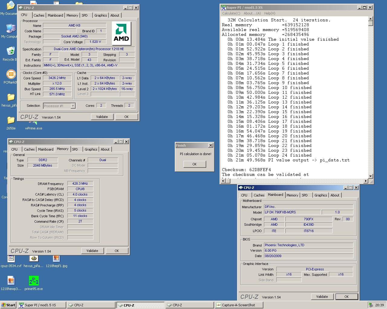This screenshot has width=387, height=309.
Task: Open the 1218hepf1.jpg image icon
Action: click(56, 258)
